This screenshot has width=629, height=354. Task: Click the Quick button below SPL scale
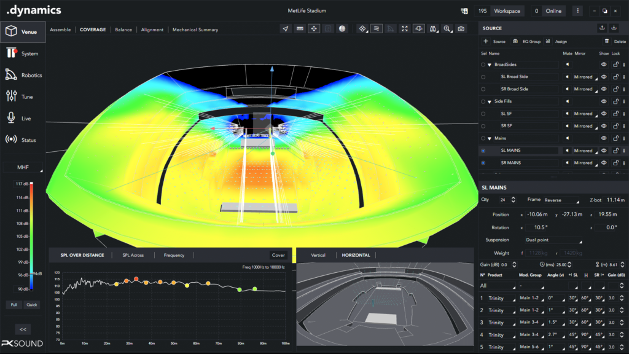tap(32, 305)
